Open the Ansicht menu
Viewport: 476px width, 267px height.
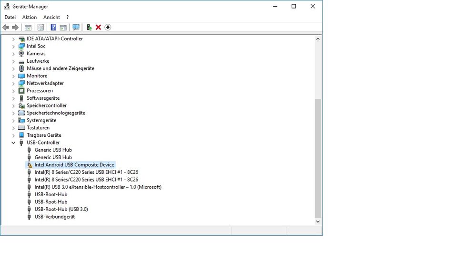tap(51, 17)
